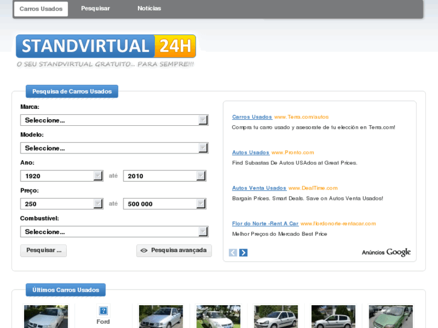Click the previous ads arrow icon
Viewport: 438px width, 328px height.
coord(233,253)
